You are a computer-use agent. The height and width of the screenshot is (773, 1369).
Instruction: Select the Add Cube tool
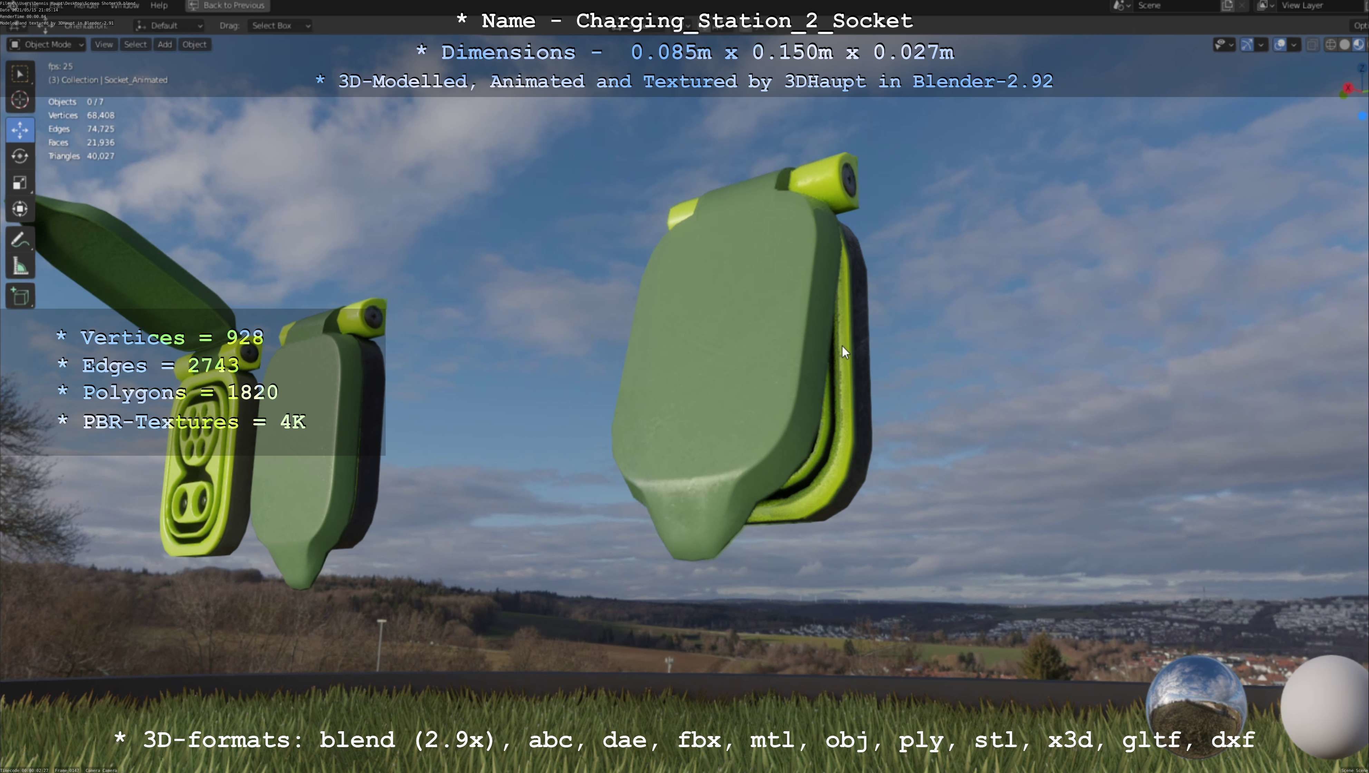coord(20,297)
